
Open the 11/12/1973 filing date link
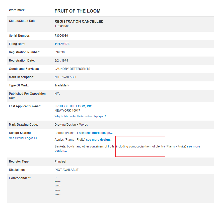click(x=62, y=44)
